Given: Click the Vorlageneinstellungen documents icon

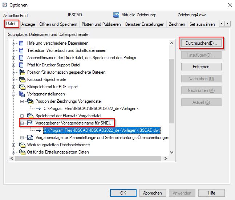Looking at the screenshot, I should (x=22, y=94).
